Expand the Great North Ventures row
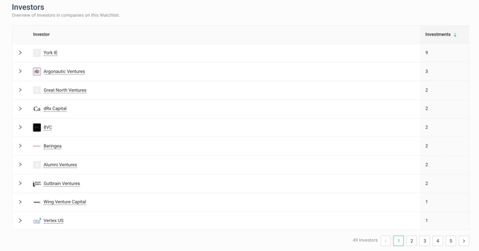The height and width of the screenshot is (251, 479). pos(20,90)
